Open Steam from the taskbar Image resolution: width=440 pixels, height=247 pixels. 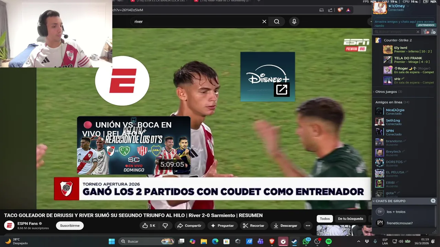[x=295, y=242]
